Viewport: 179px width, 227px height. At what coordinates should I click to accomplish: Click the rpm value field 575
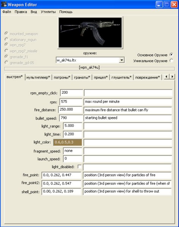point(71,102)
